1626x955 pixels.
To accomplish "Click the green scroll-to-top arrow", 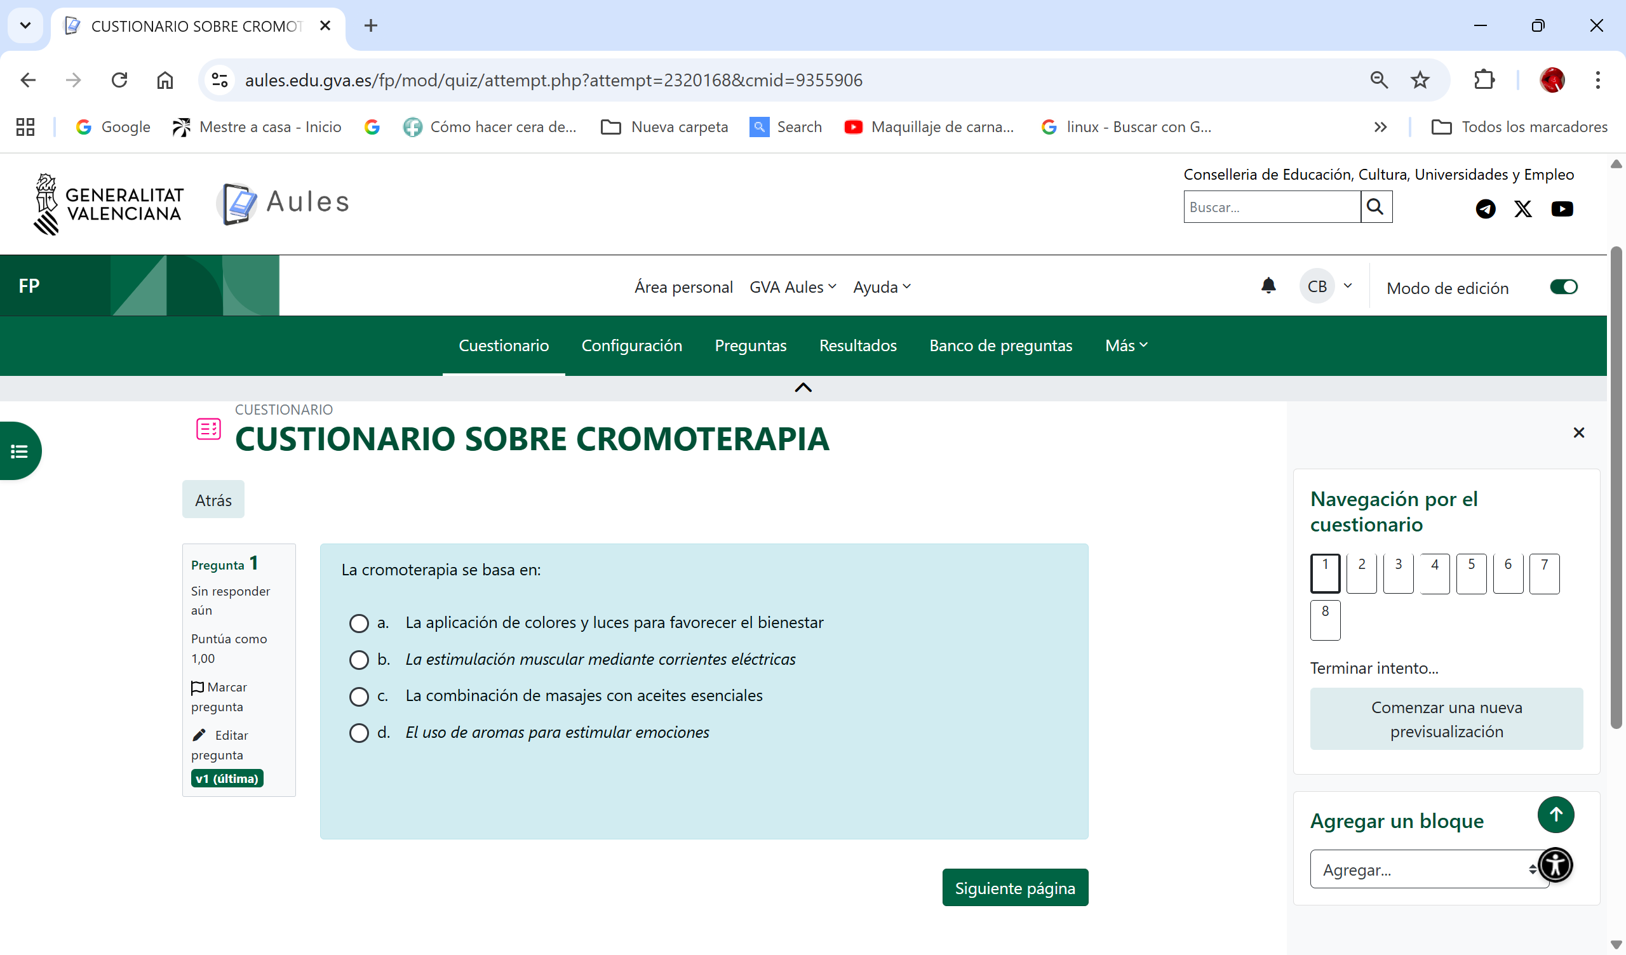I will 1555,814.
